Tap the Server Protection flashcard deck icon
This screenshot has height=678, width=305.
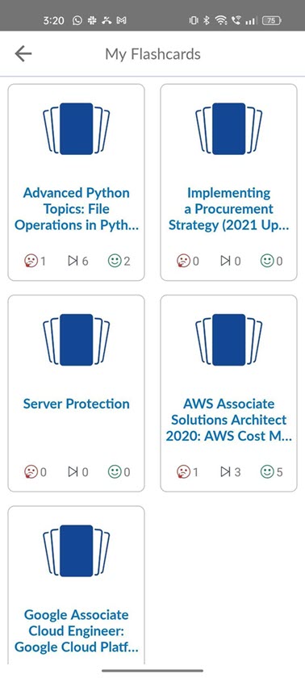pos(77,340)
